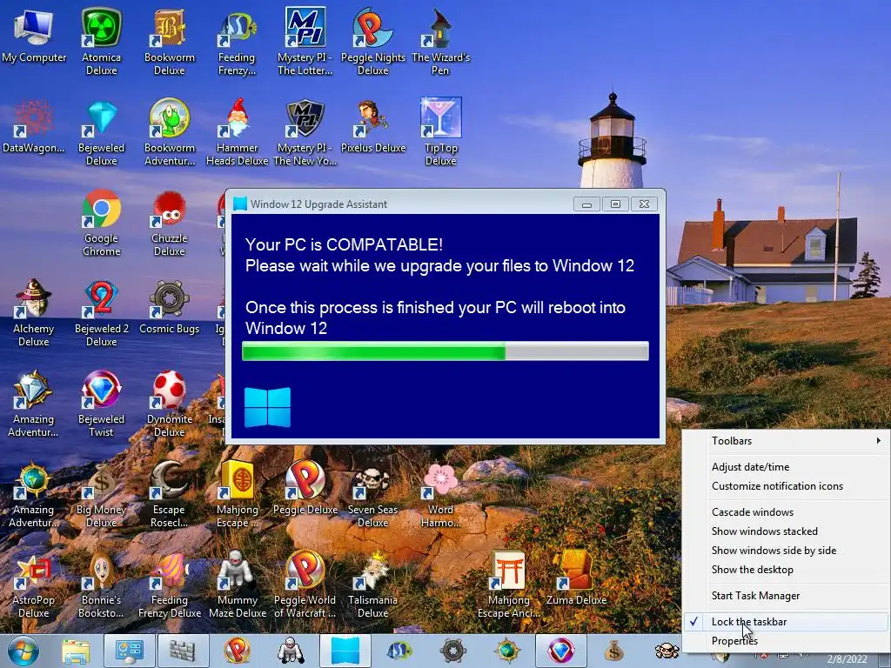
Task: Open taskbar Properties from context menu
Action: 787,641
